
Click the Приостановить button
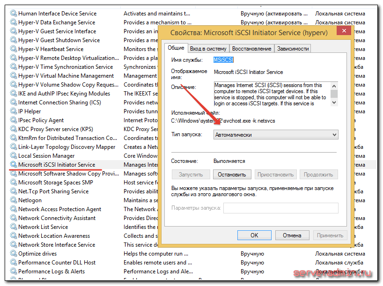pyautogui.click(x=275, y=175)
